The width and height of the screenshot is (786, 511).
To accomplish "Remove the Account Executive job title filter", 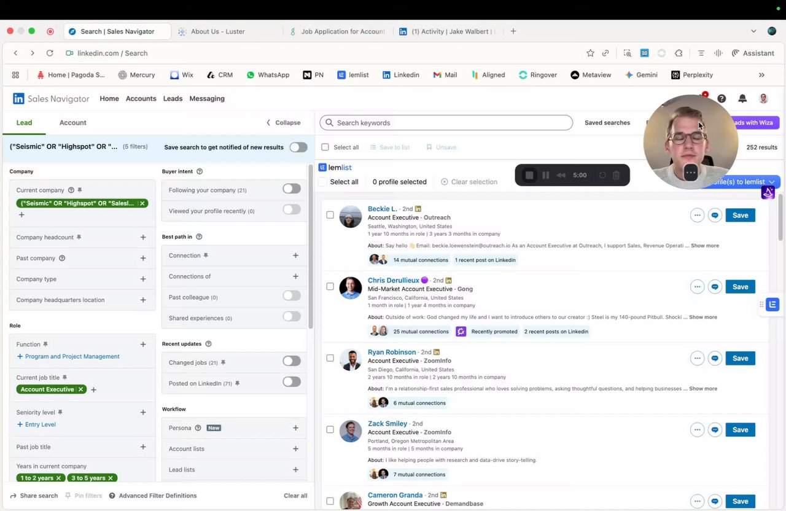I will (80, 389).
